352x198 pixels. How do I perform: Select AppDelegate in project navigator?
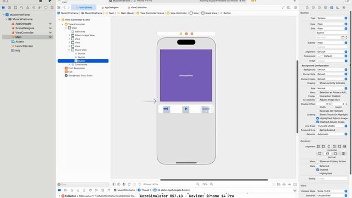[x=23, y=24]
